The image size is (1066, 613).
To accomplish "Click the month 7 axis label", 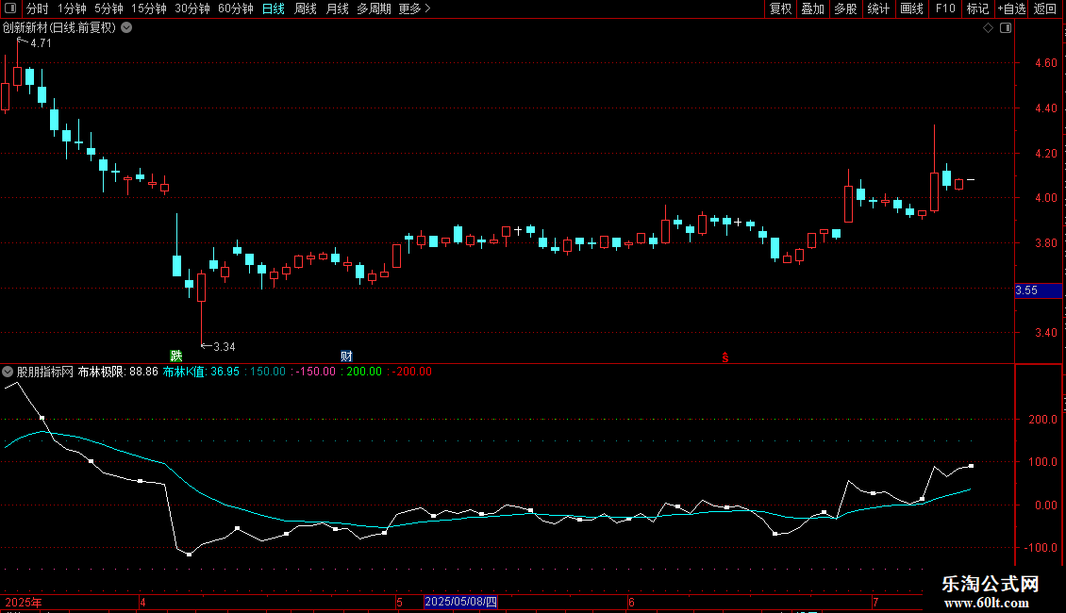I will (875, 603).
